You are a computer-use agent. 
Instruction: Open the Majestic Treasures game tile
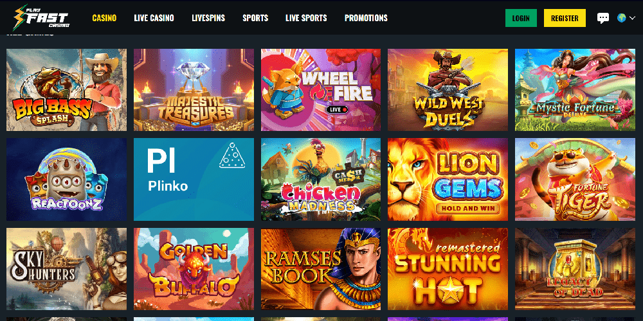point(194,90)
